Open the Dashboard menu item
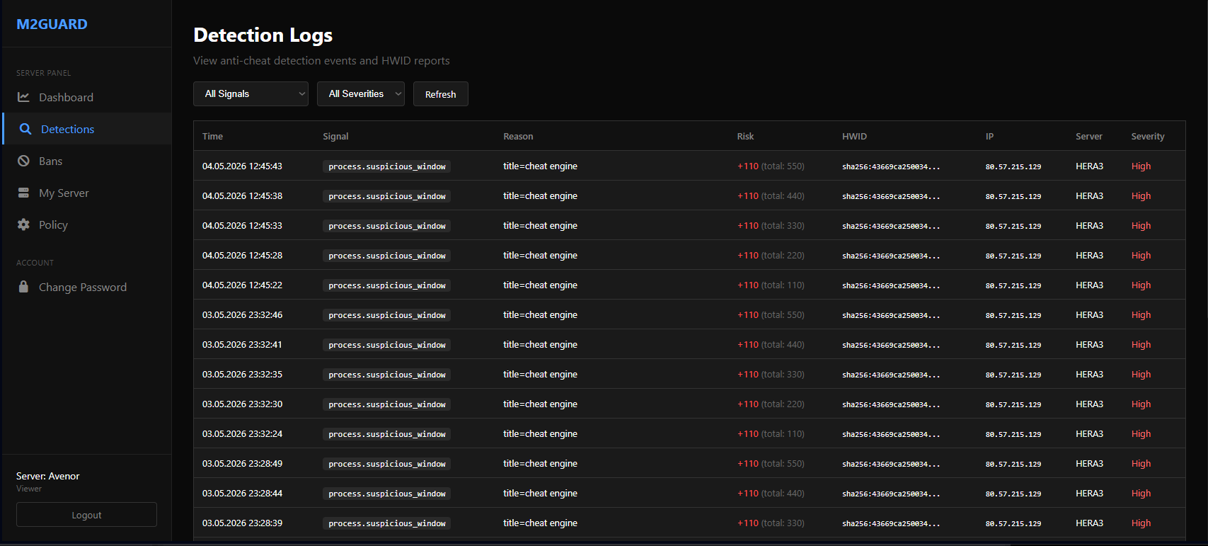This screenshot has width=1208, height=546. pyautogui.click(x=86, y=97)
